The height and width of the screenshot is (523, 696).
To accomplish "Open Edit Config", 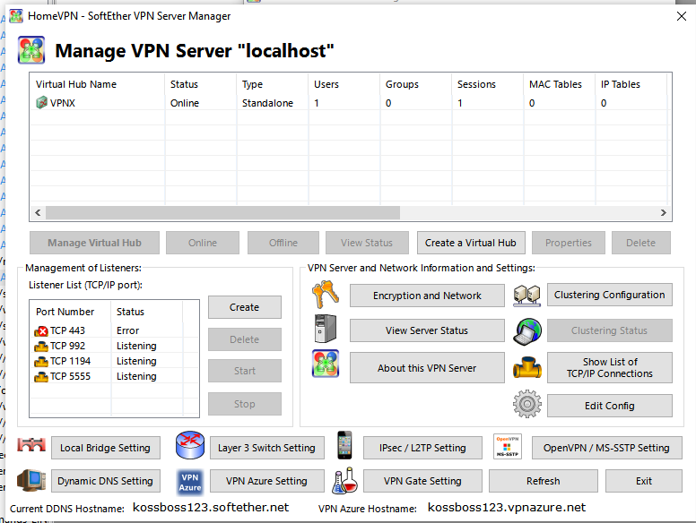I will [x=609, y=406].
